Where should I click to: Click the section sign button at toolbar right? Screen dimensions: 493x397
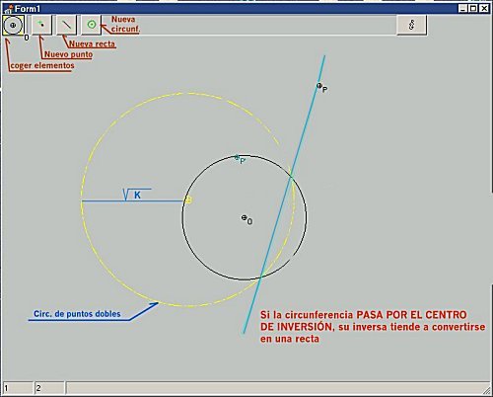(x=412, y=25)
